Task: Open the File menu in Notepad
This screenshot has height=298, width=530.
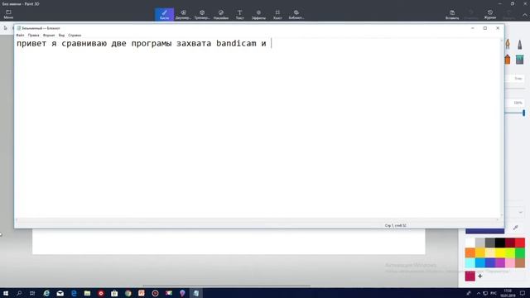Action: [x=20, y=35]
